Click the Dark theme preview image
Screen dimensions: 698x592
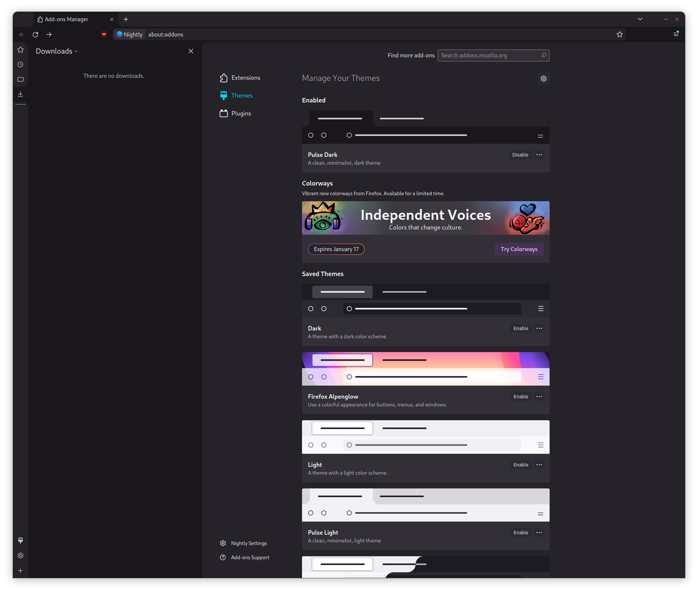[x=425, y=301]
